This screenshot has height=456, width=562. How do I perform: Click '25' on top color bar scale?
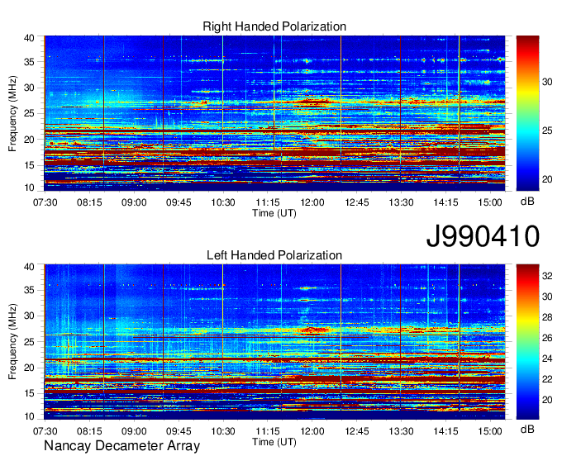[547, 131]
